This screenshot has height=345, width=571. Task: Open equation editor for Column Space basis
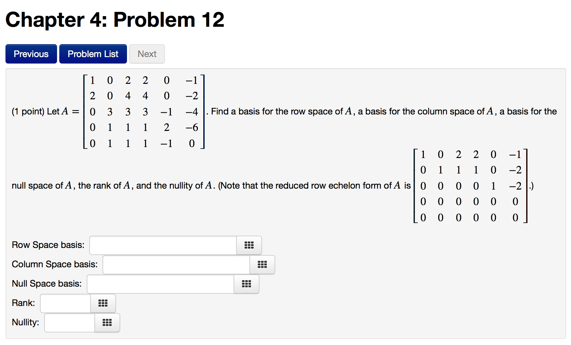pyautogui.click(x=262, y=265)
